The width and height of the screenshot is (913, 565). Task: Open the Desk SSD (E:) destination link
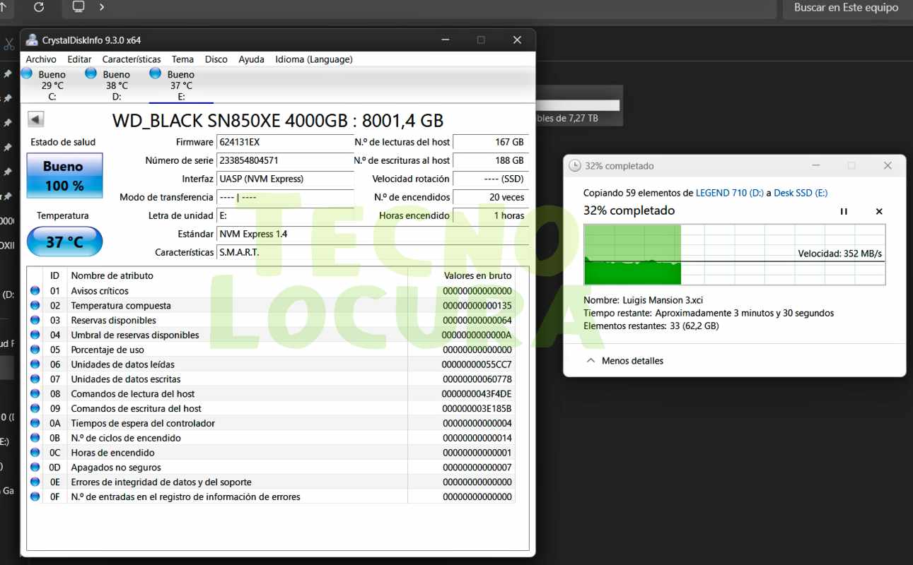pos(801,193)
